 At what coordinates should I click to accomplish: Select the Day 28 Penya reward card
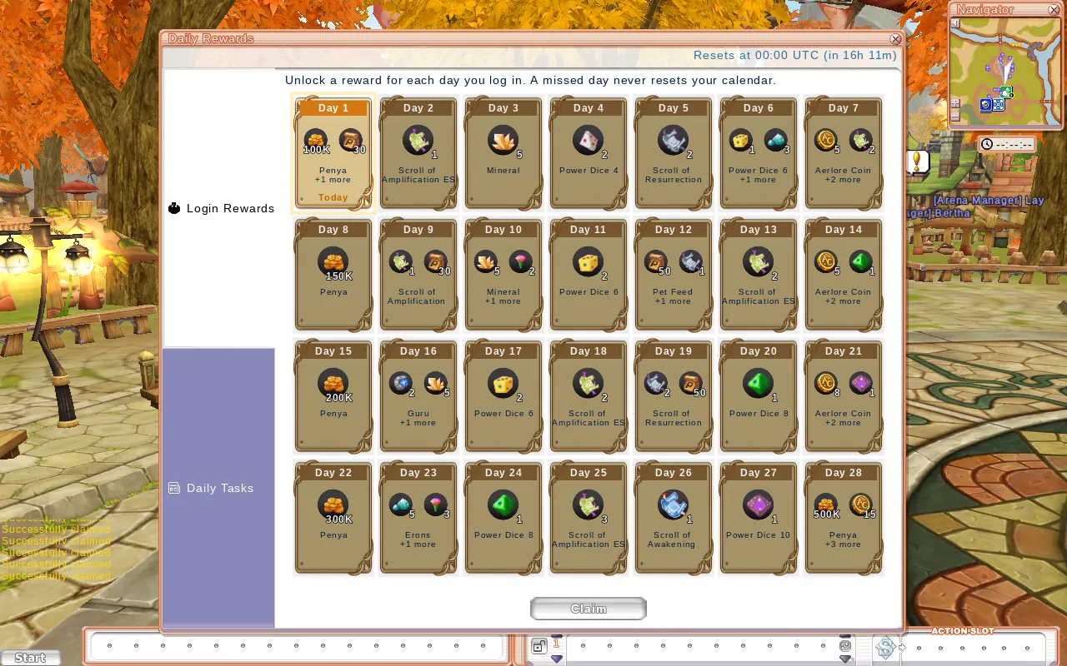coord(844,518)
